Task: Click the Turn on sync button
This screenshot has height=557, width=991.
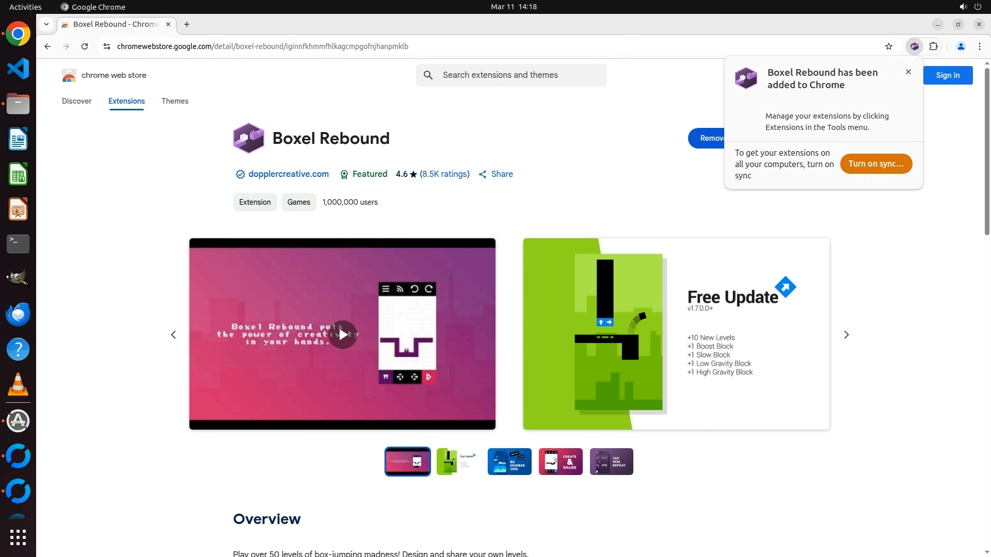Action: click(875, 164)
